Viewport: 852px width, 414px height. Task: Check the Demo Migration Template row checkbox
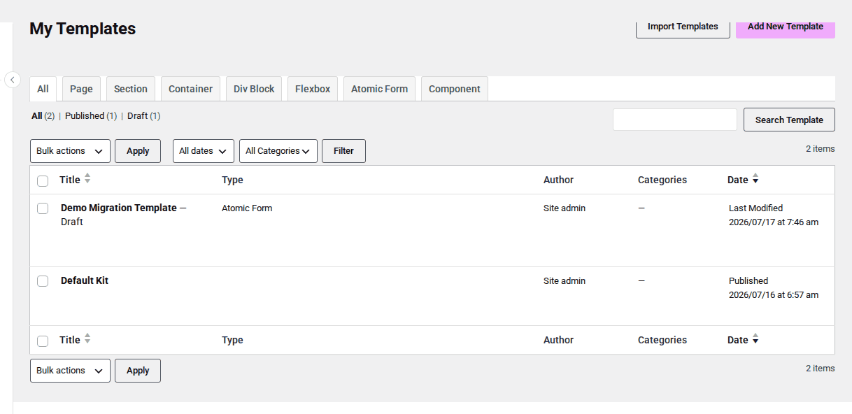tap(43, 208)
